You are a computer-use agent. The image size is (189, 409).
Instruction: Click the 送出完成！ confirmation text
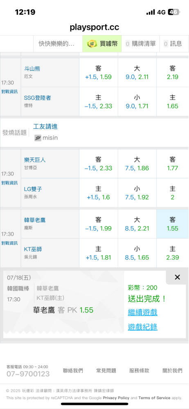point(147,299)
